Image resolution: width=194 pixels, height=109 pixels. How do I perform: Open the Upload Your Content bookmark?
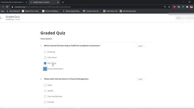pyautogui.click(x=31, y=11)
